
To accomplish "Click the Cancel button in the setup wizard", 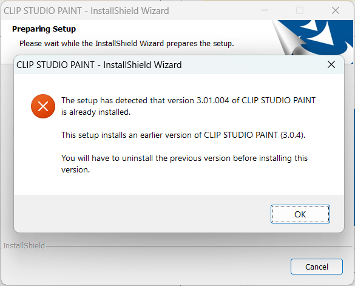I will tap(317, 267).
